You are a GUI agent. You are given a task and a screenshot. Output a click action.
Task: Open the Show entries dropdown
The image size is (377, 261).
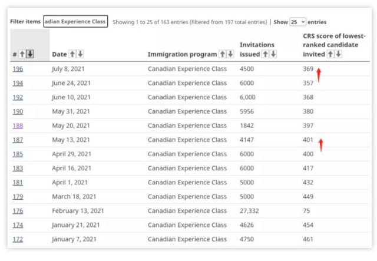298,22
